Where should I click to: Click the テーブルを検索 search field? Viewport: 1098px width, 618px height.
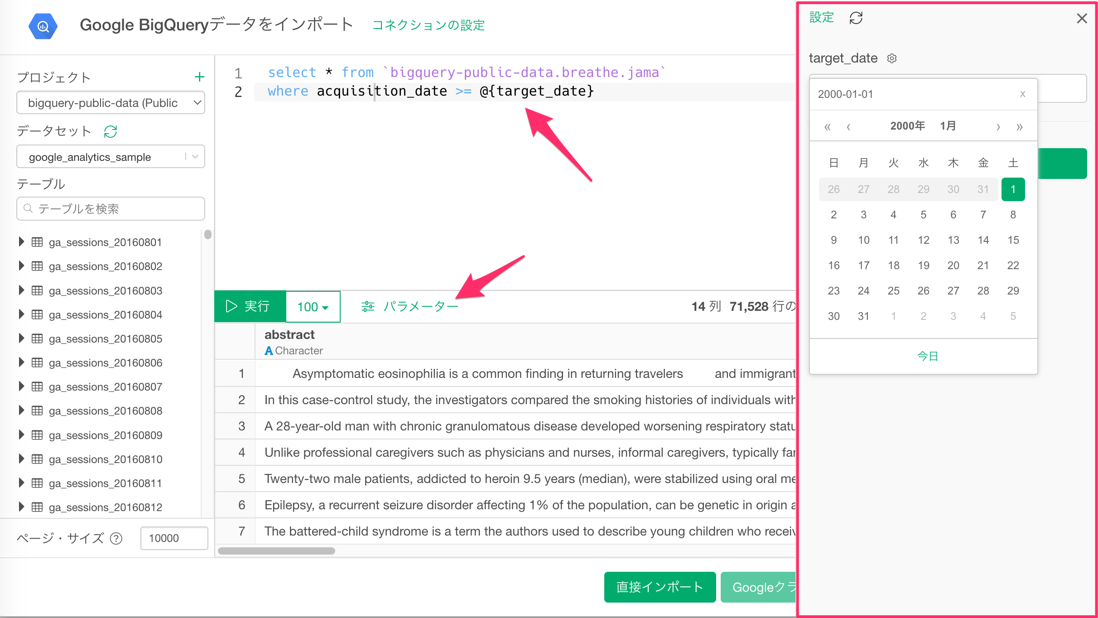click(111, 208)
